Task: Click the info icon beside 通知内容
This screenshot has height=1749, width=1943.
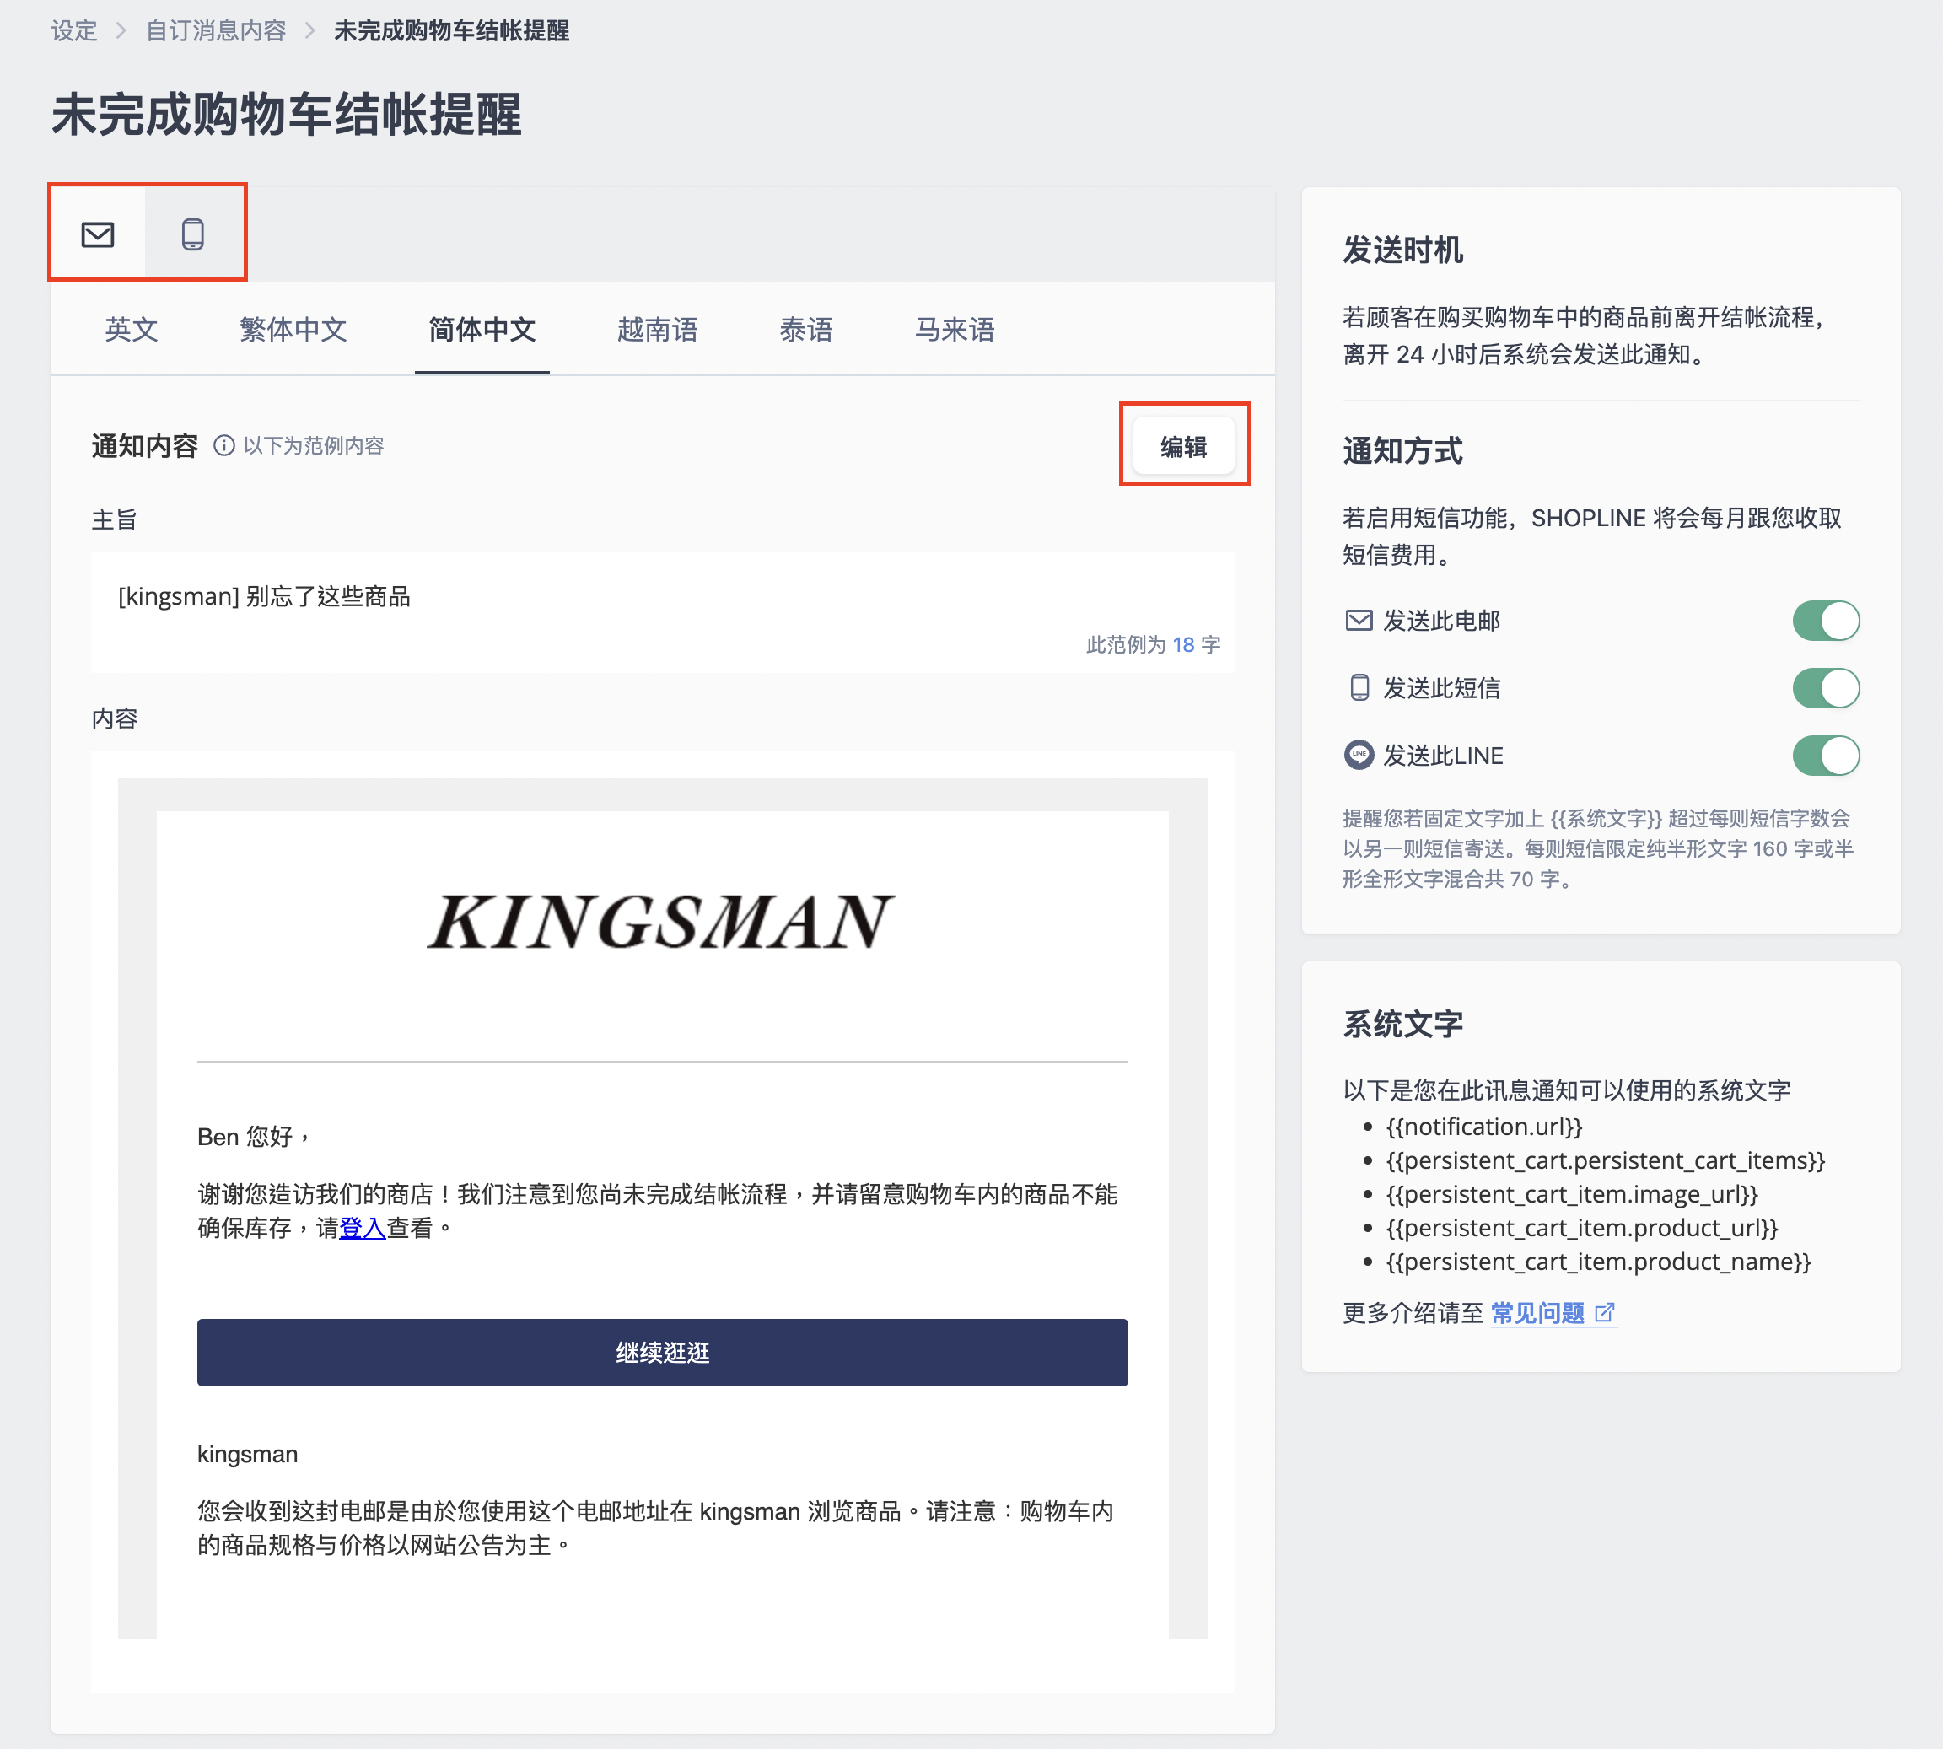Action: click(223, 446)
